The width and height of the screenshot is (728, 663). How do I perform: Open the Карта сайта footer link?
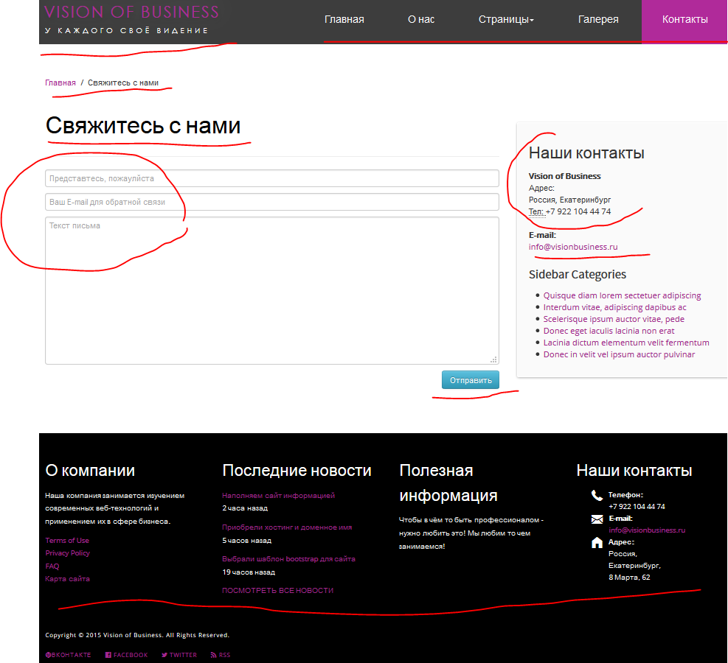[67, 578]
